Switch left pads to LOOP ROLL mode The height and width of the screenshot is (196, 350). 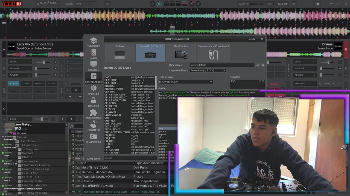(x=39, y=84)
